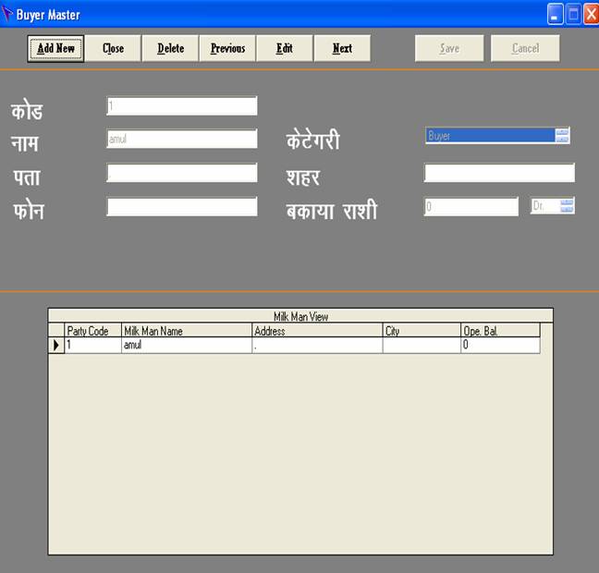599x573 pixels.
Task: Minimize the Buyer Master window
Action: 555,15
